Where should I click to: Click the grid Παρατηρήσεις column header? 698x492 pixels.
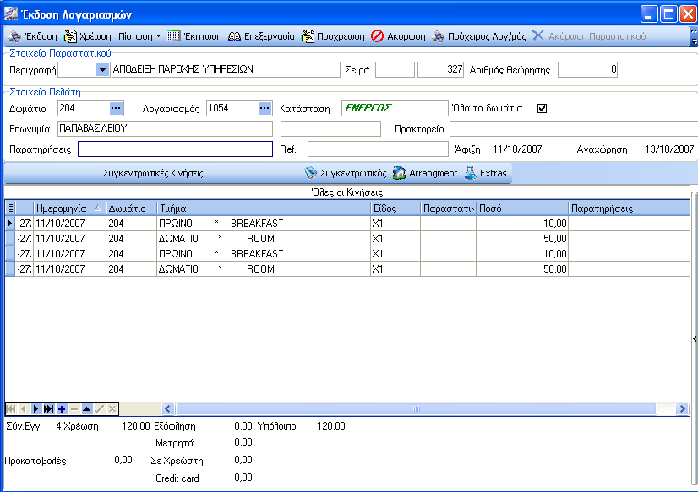[629, 208]
